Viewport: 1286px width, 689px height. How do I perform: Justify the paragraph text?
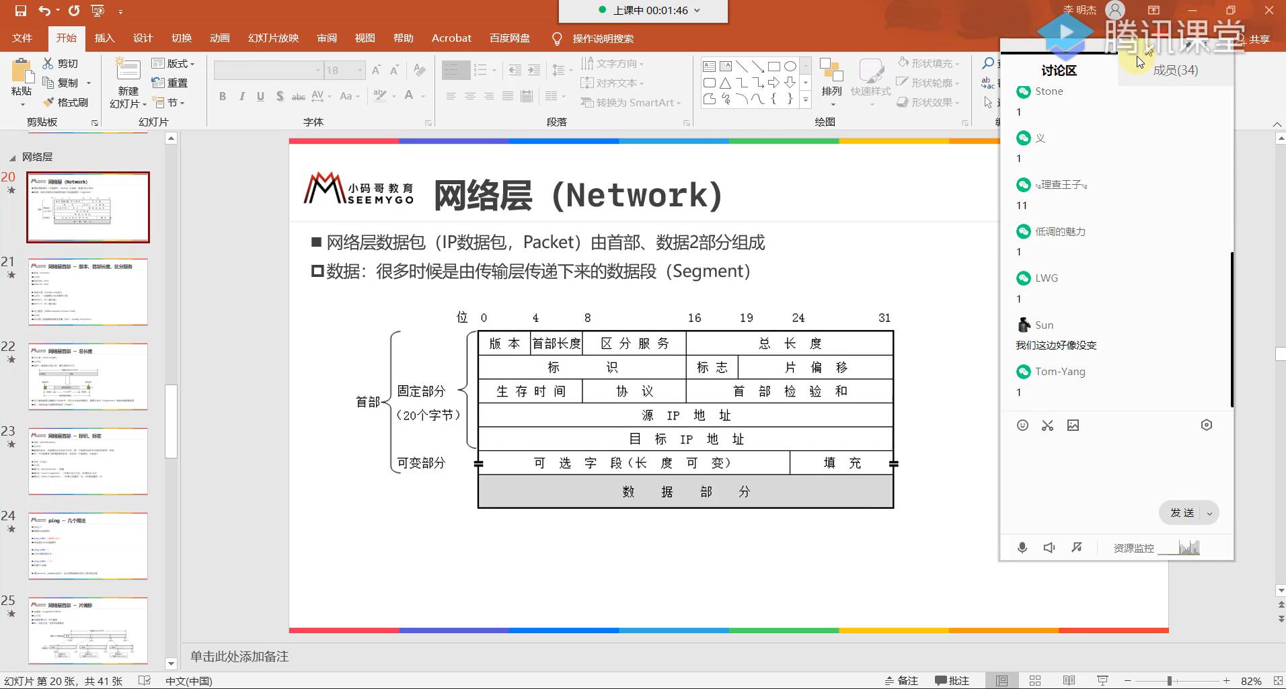508,96
